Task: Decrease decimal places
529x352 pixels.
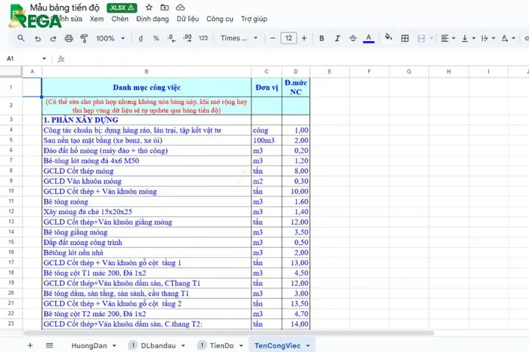Action: coord(171,38)
